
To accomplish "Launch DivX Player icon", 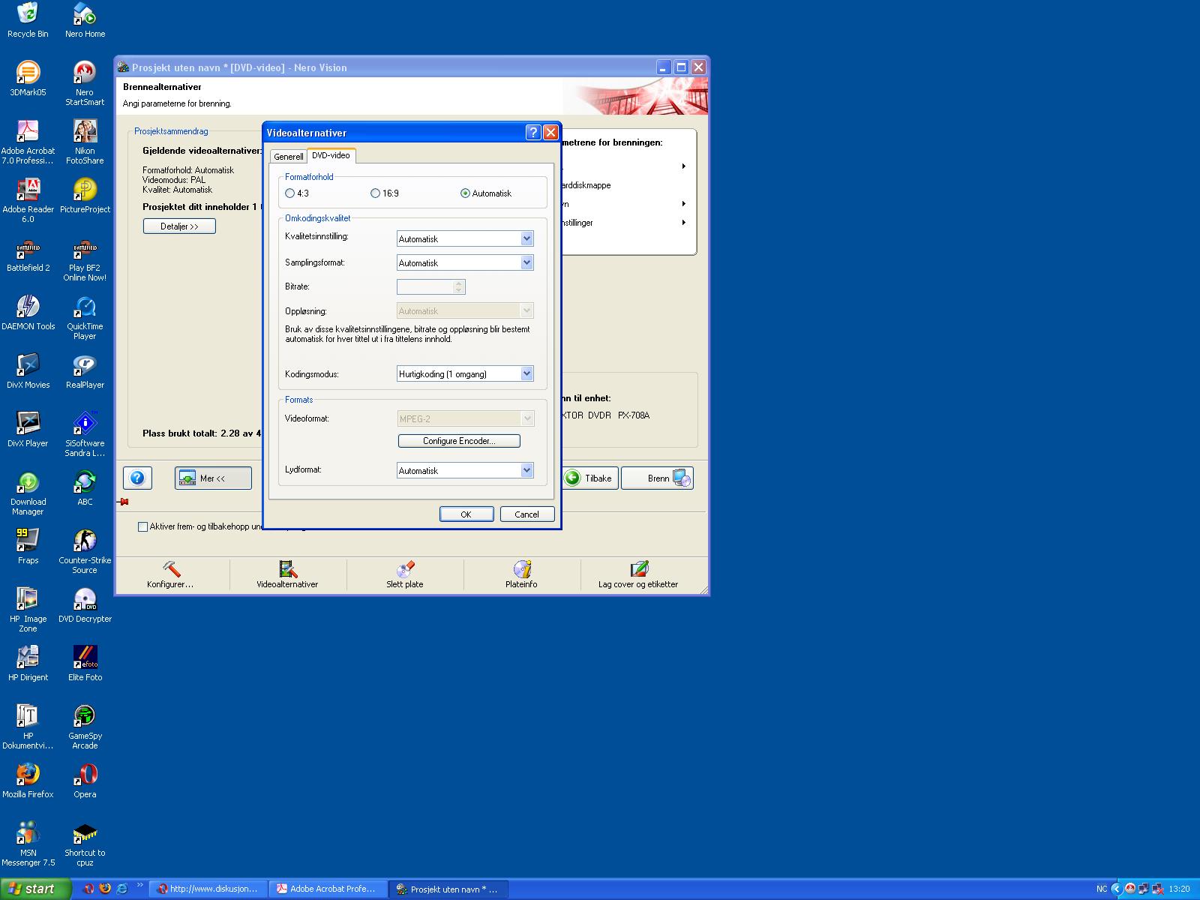I will pyautogui.click(x=28, y=430).
